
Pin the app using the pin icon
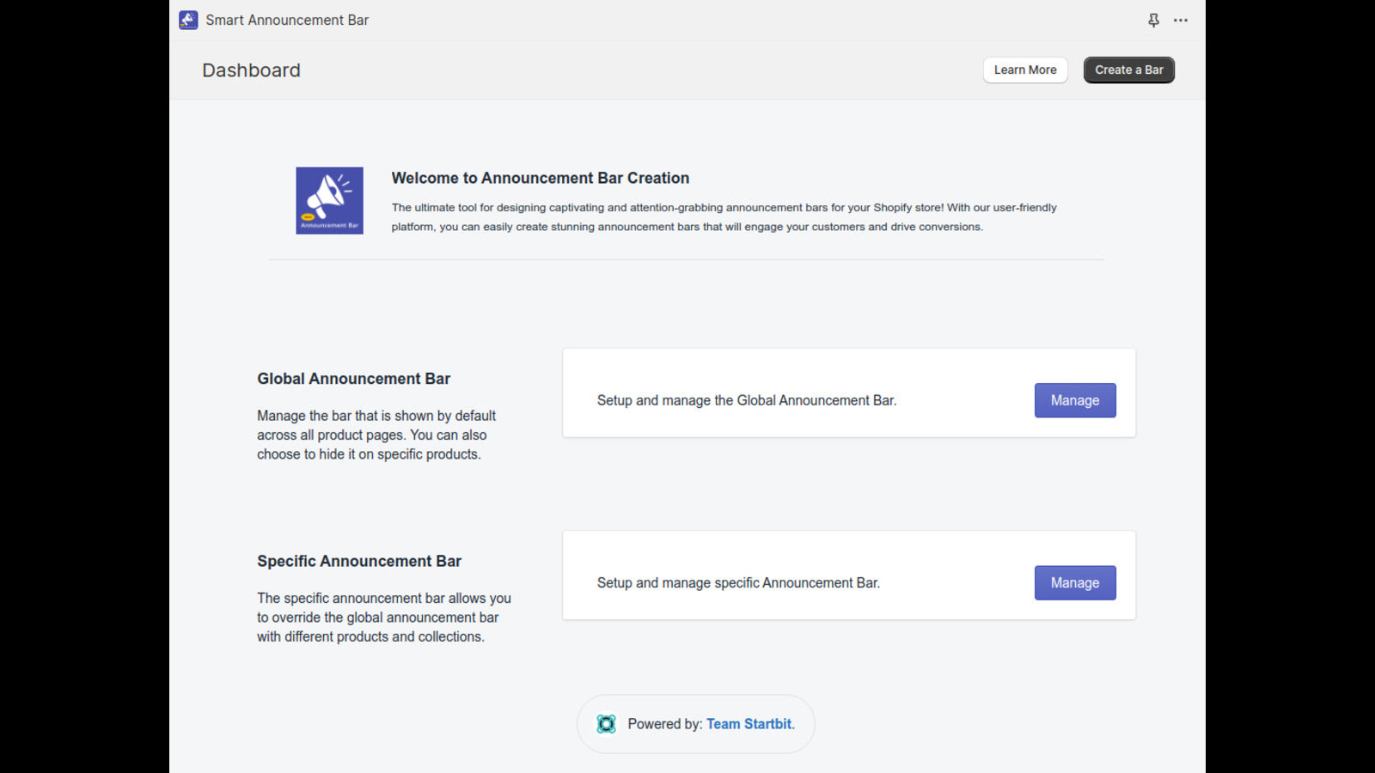[1153, 20]
